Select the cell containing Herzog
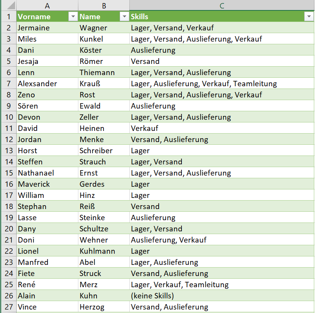 pos(104,307)
